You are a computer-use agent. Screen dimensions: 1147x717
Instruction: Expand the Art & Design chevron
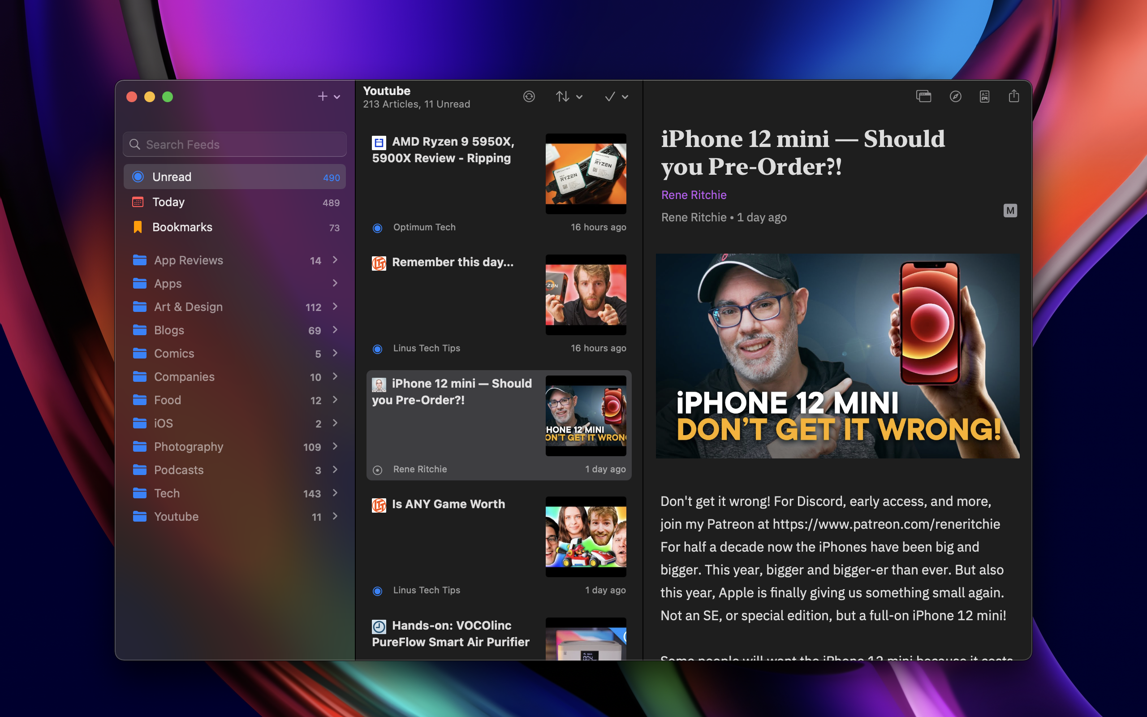[335, 306]
